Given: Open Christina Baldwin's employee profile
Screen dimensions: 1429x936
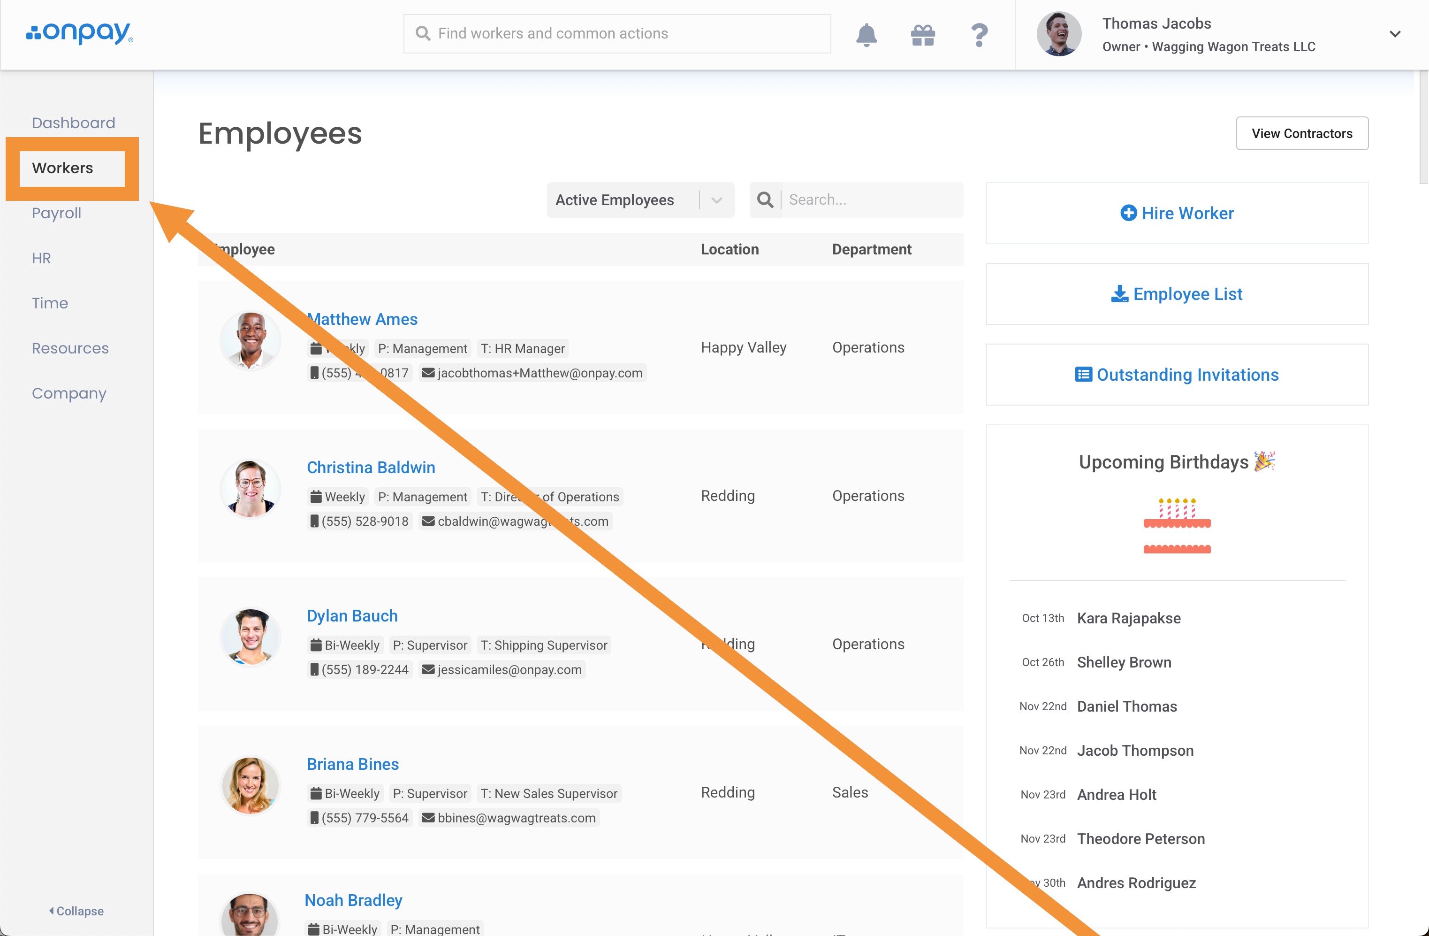Looking at the screenshot, I should tap(371, 468).
